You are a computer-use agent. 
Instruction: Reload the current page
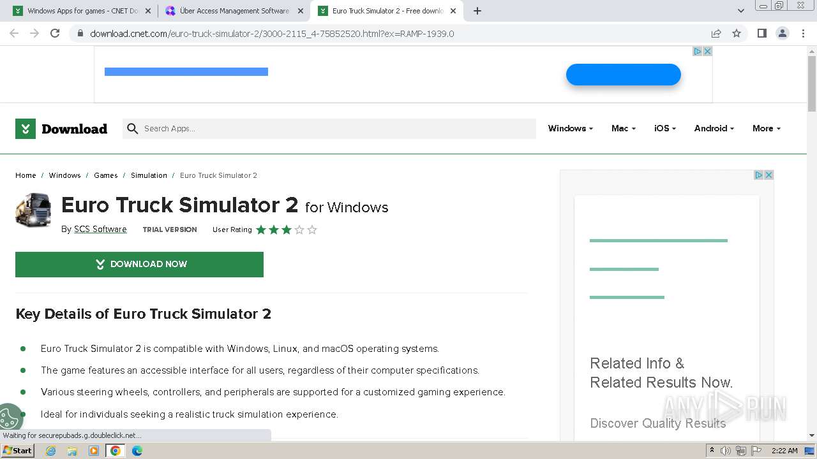tap(55, 33)
